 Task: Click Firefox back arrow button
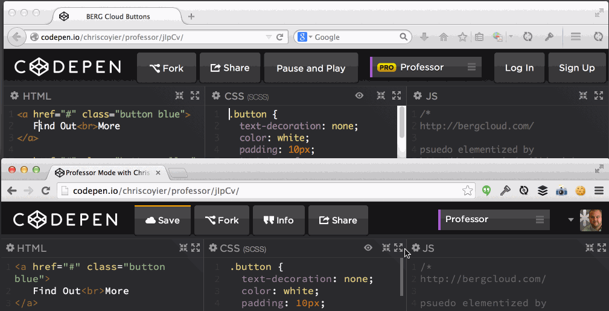17,37
